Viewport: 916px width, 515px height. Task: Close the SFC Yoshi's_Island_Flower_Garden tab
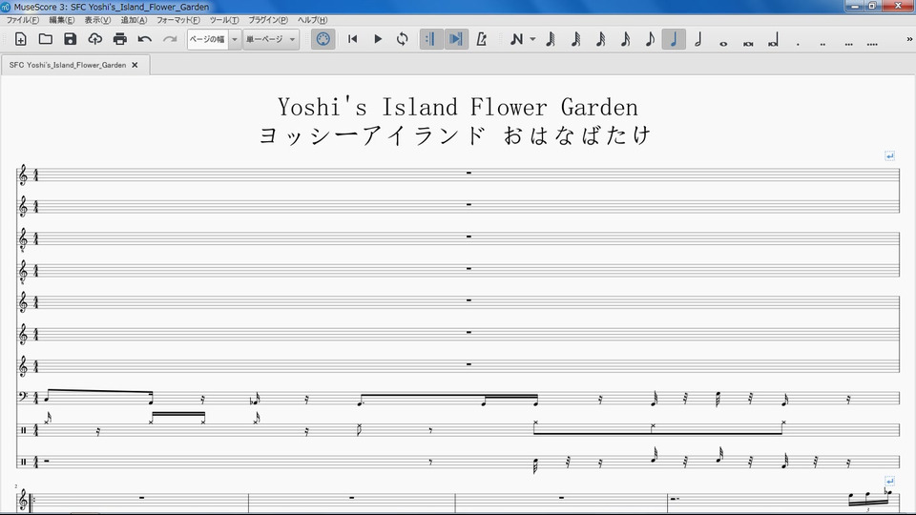point(135,65)
